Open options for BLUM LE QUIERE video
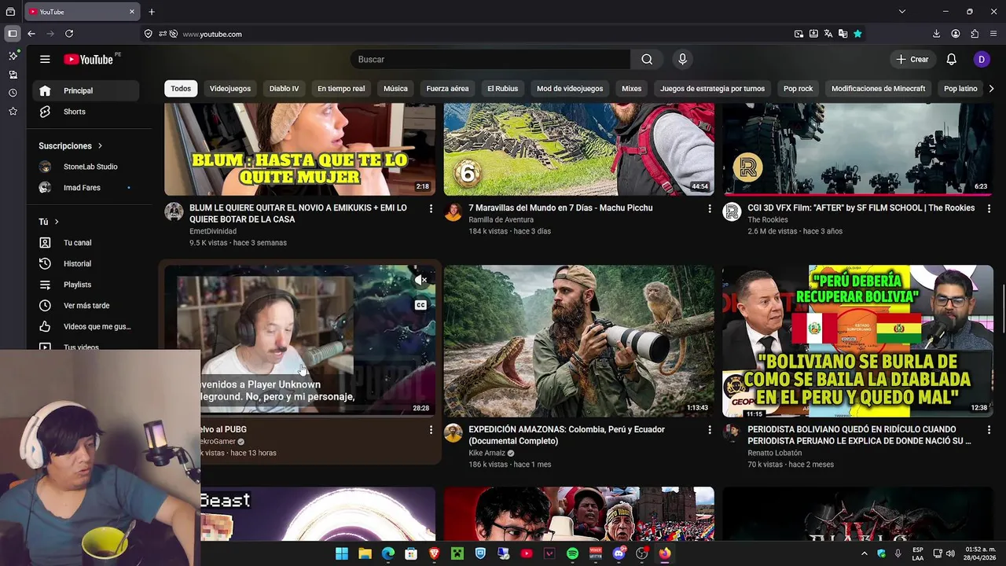 pyautogui.click(x=431, y=208)
